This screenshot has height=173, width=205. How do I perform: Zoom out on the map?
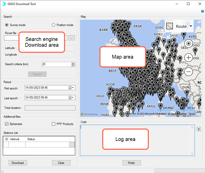[189, 72]
